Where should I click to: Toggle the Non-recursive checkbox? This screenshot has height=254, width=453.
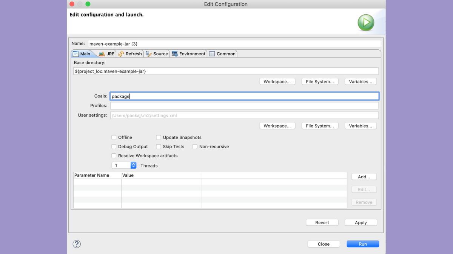tap(195, 146)
